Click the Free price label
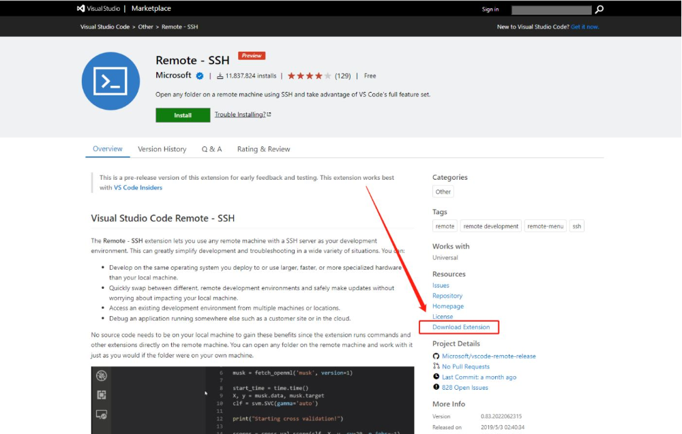Viewport: 682px width, 434px height. (x=370, y=76)
